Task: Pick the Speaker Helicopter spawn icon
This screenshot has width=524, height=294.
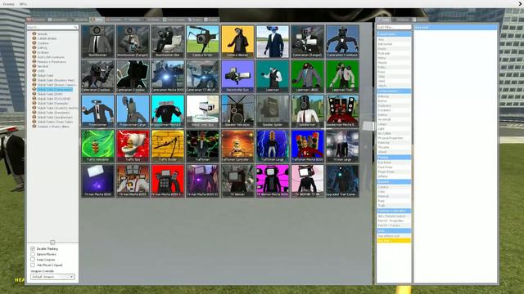Action: [x=237, y=111]
